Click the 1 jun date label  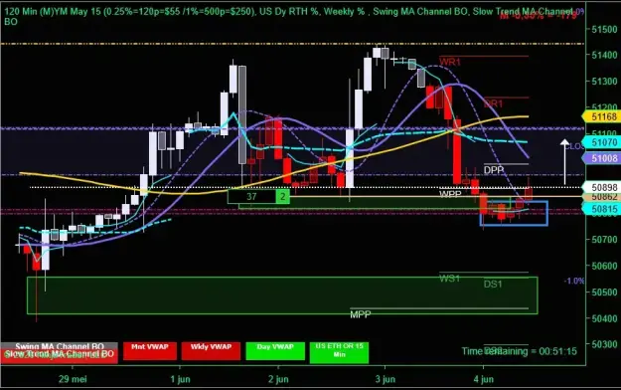180,379
